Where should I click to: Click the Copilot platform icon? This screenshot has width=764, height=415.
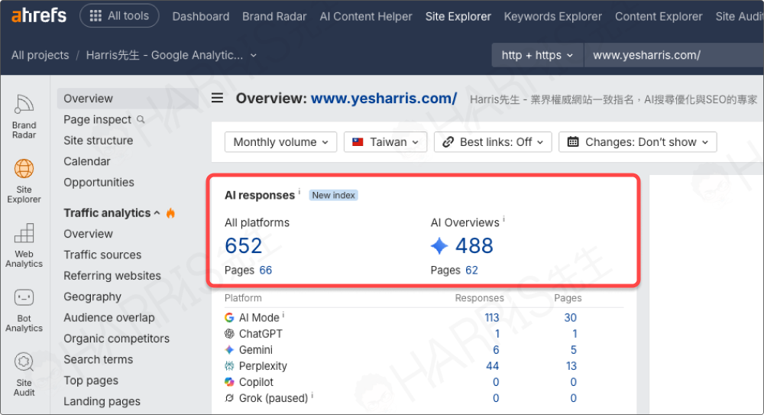(229, 382)
